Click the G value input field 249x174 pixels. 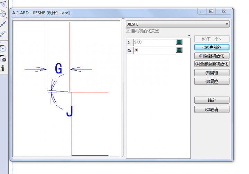[155, 50]
